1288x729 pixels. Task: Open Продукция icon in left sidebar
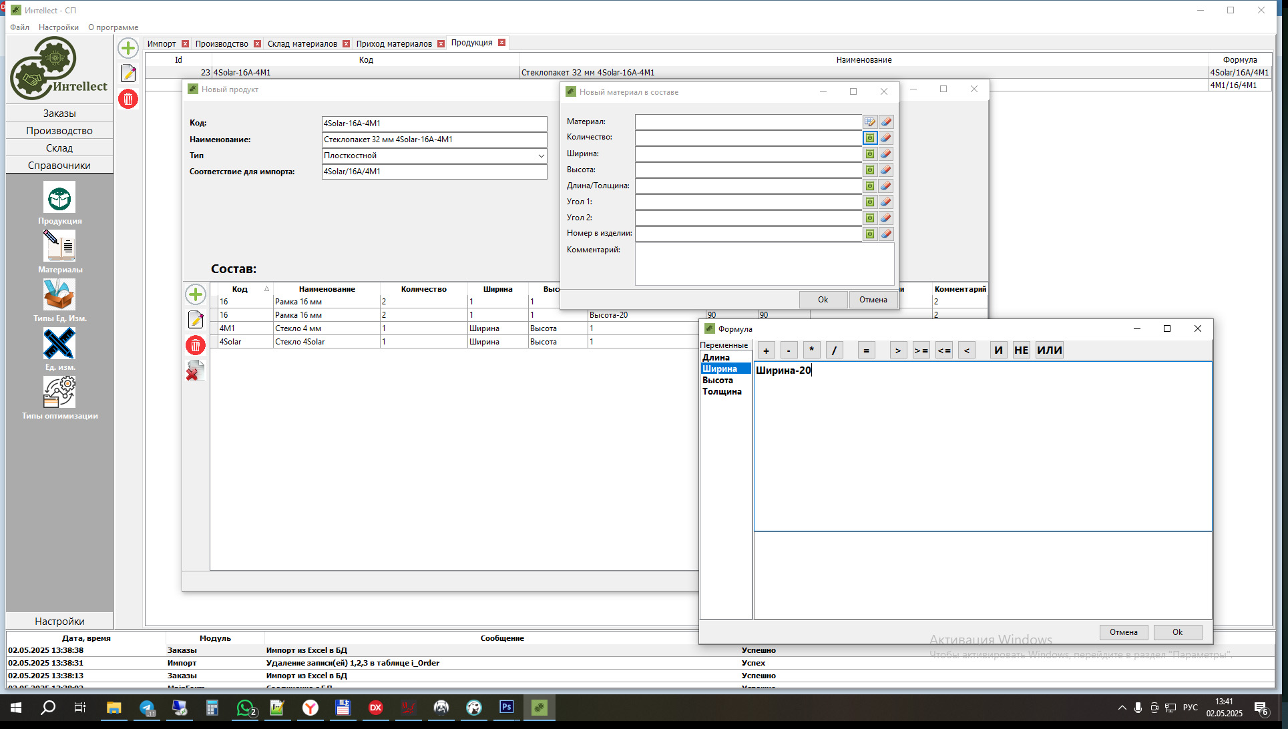(x=59, y=199)
